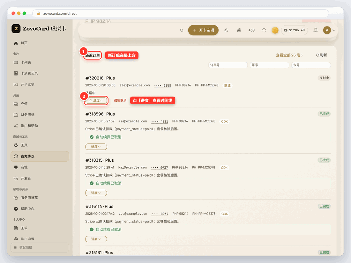The width and height of the screenshot is (351, 263).
Task: Click the headset support icon
Action: [x=264, y=30]
